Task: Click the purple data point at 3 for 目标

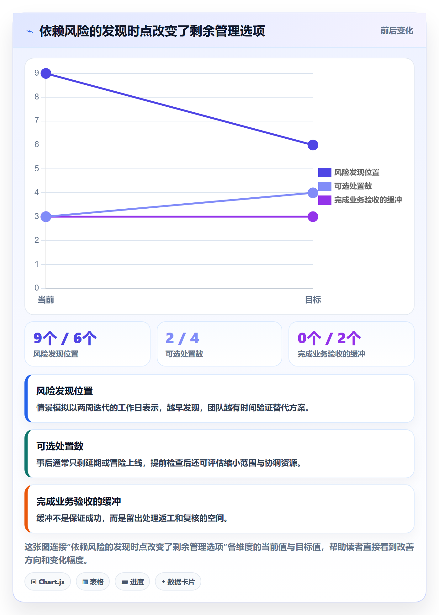Action: (313, 217)
